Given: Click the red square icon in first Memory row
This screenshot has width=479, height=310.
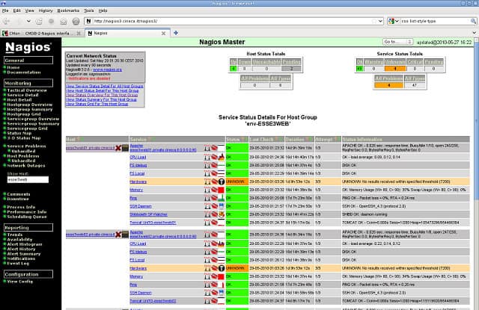Looking at the screenshot, I should [x=222, y=190].
